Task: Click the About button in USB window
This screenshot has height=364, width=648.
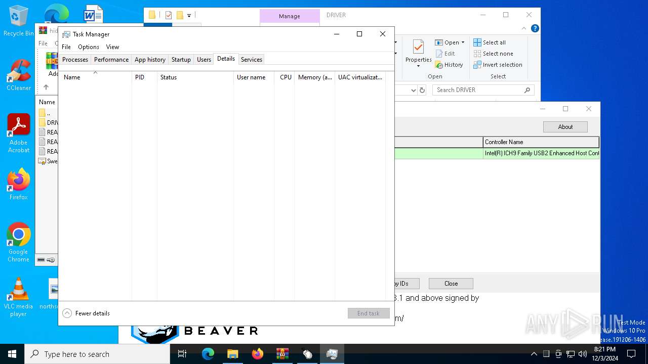Action: point(565,127)
